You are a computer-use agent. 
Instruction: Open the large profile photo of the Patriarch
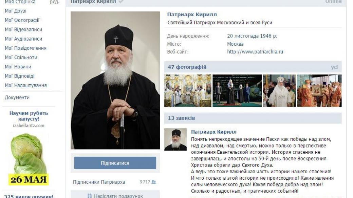(x=115, y=80)
